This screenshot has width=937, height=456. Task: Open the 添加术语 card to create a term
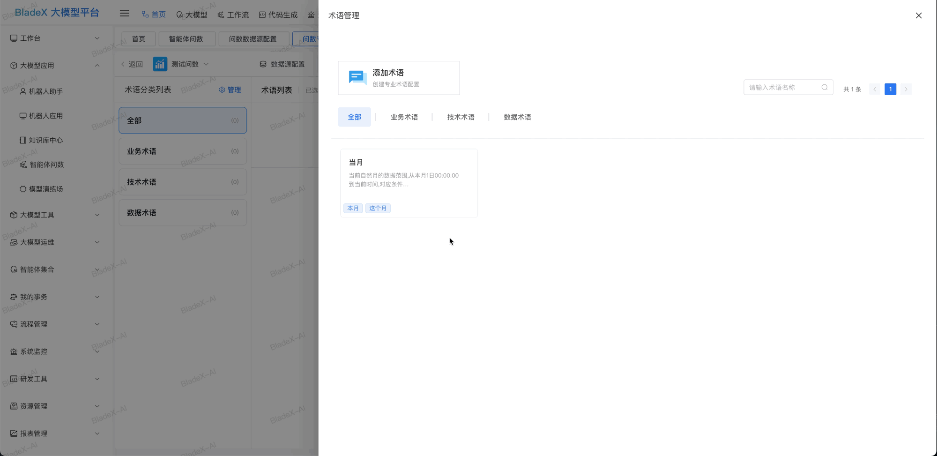(399, 78)
